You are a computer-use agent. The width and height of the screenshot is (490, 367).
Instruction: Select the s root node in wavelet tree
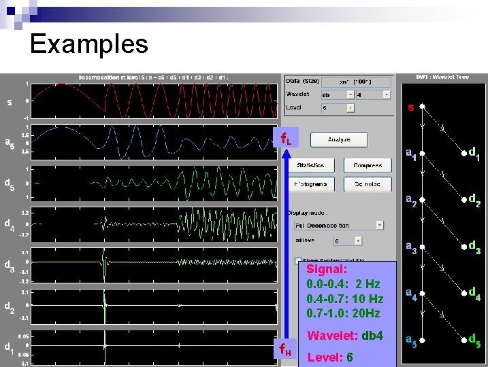tap(422, 107)
